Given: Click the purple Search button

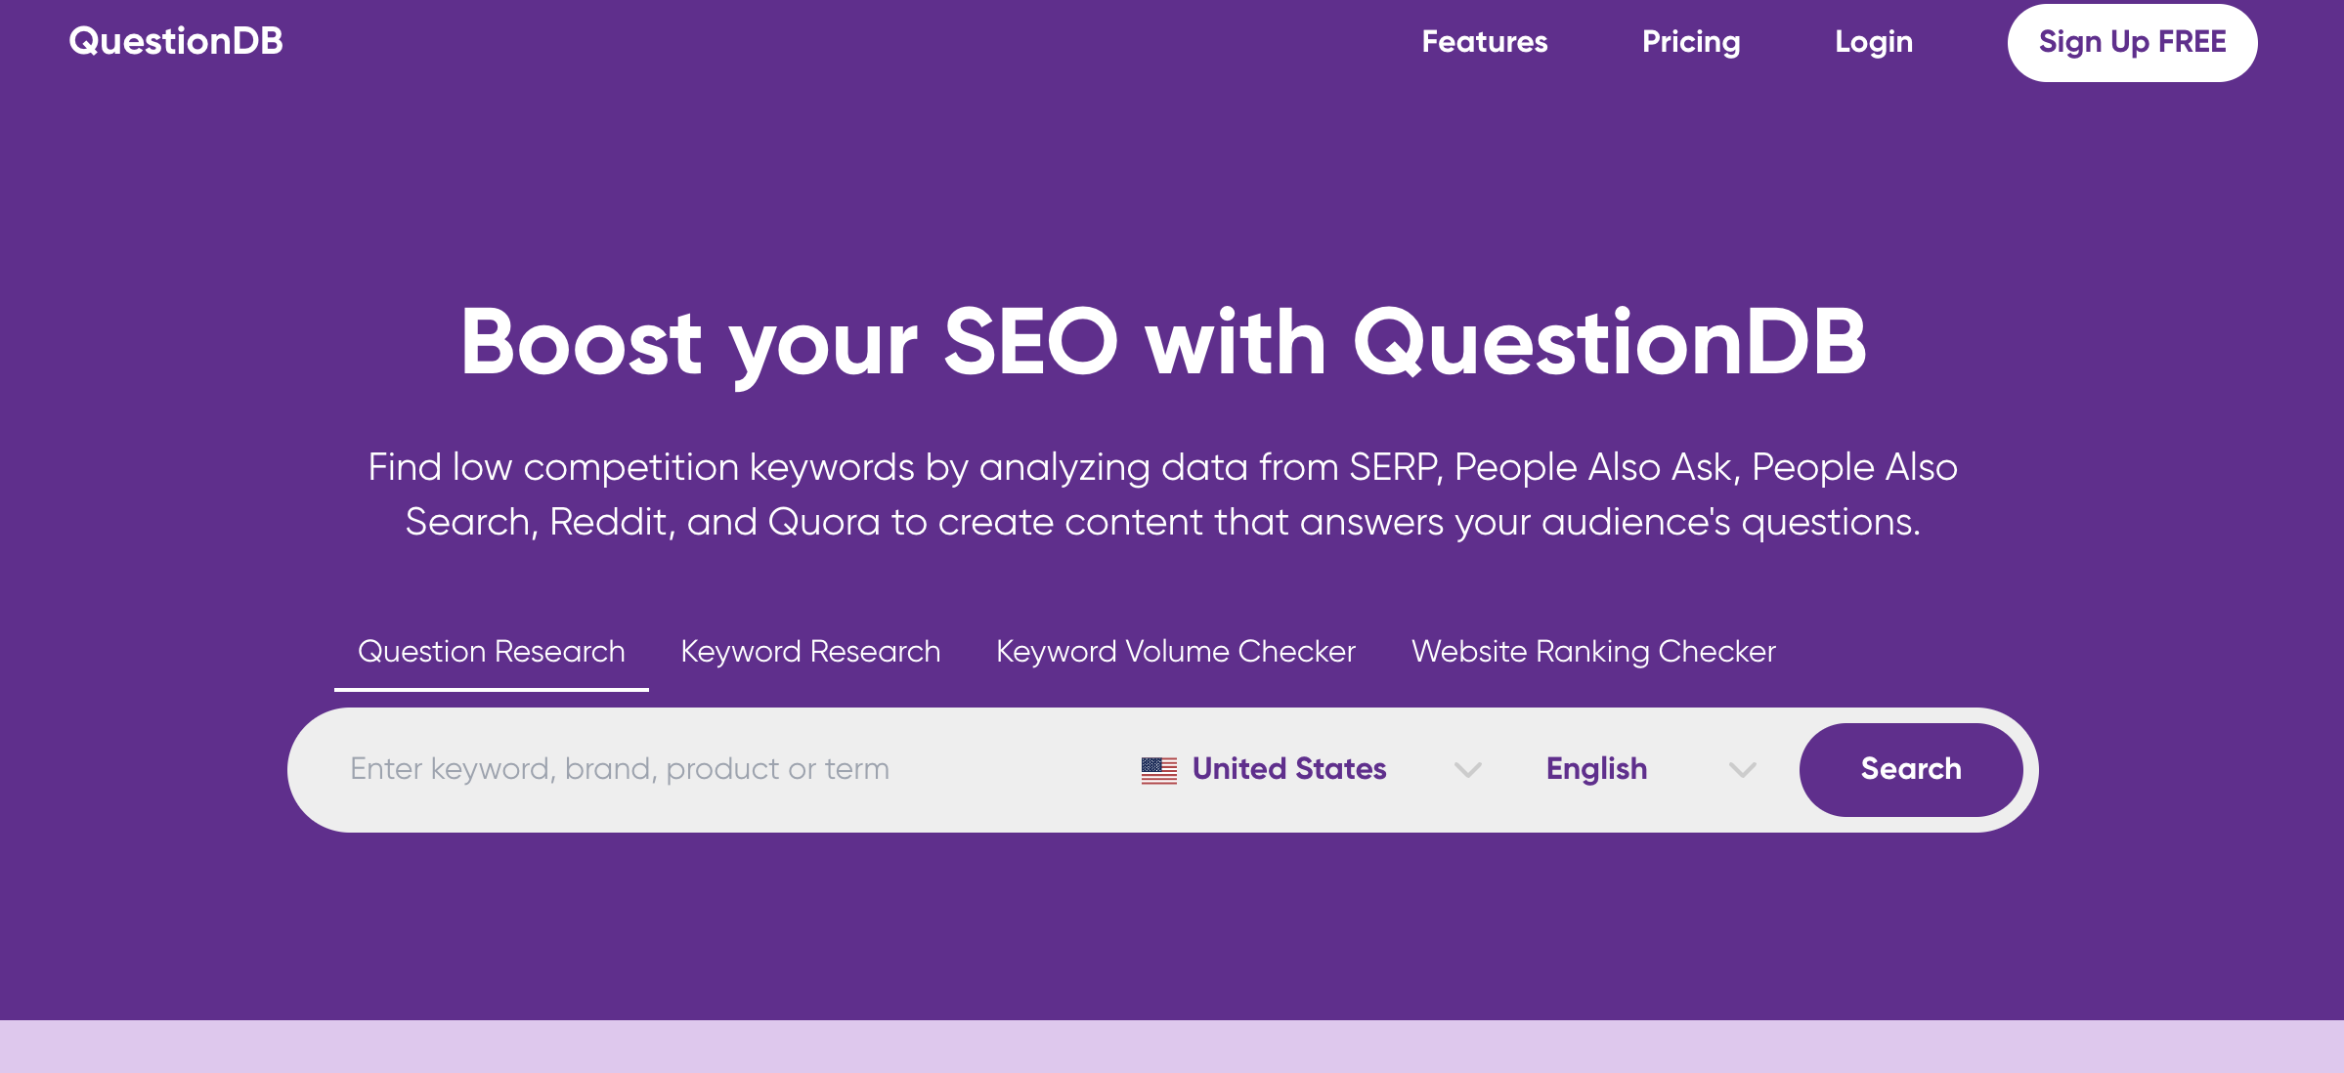Looking at the screenshot, I should (1911, 770).
